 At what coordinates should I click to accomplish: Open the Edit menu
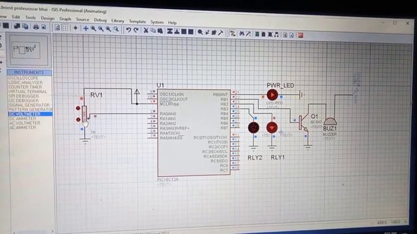tap(16, 17)
